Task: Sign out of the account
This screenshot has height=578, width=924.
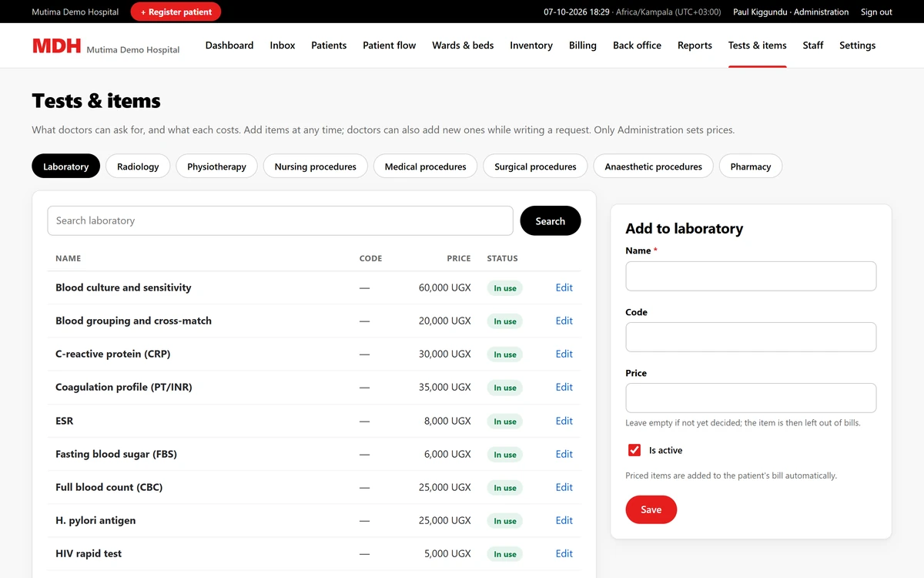Action: tap(876, 12)
